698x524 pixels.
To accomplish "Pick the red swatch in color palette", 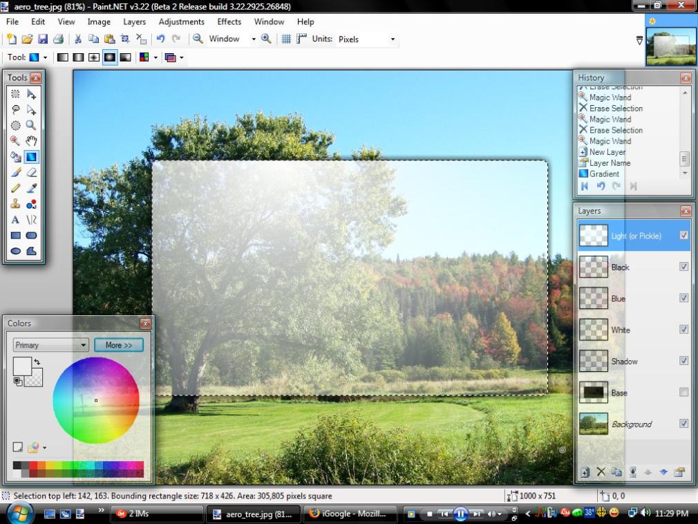I will pyautogui.click(x=33, y=466).
